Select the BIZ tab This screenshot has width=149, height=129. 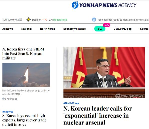click(x=100, y=29)
